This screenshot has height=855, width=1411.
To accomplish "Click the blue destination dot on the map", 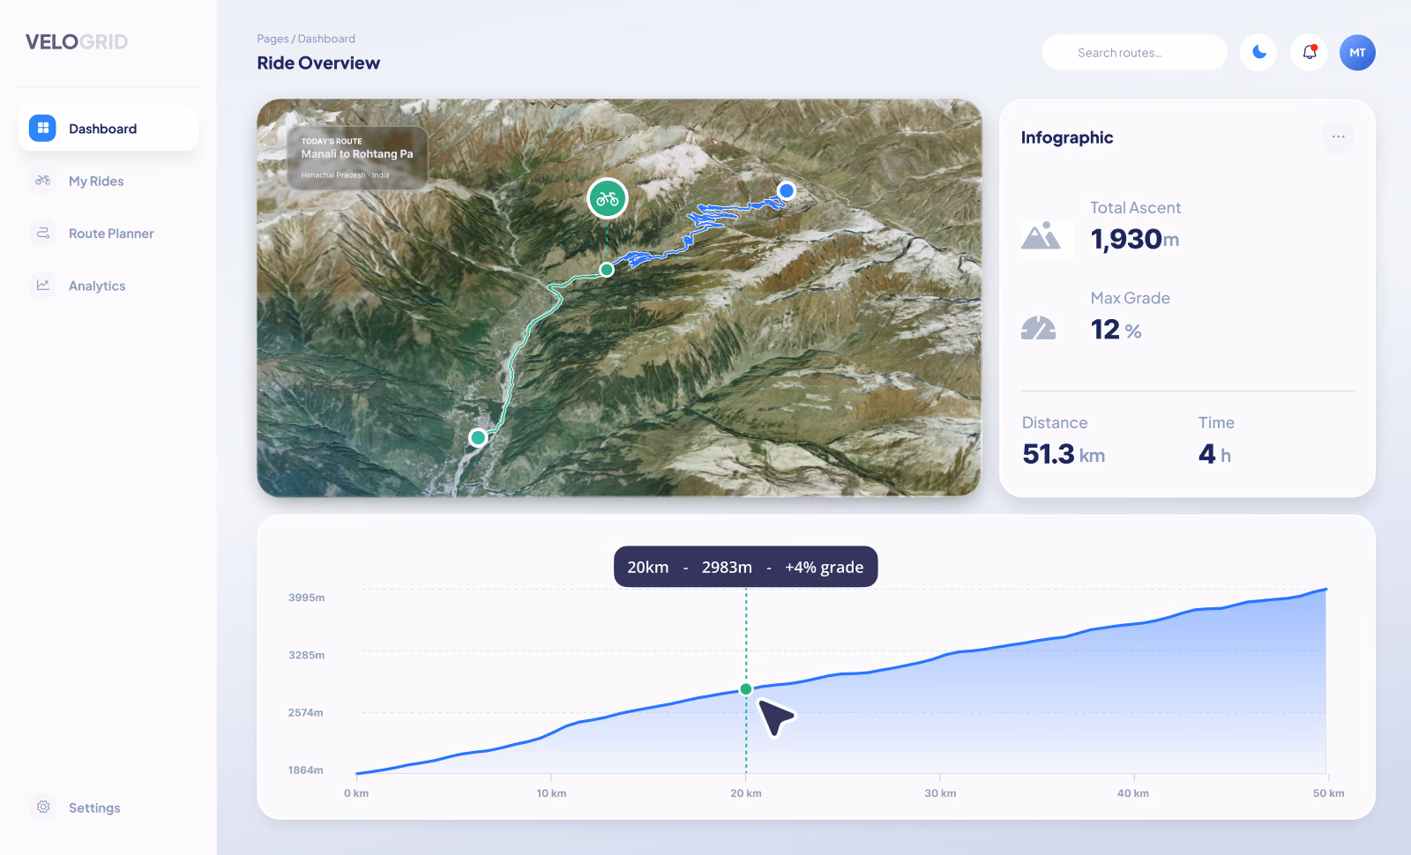I will coord(787,190).
